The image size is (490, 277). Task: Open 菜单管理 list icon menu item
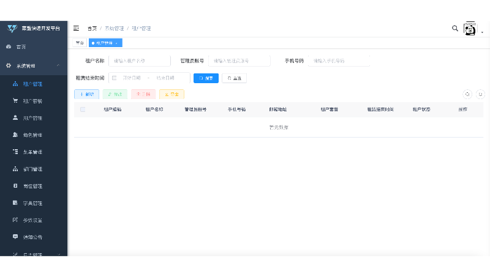34,152
